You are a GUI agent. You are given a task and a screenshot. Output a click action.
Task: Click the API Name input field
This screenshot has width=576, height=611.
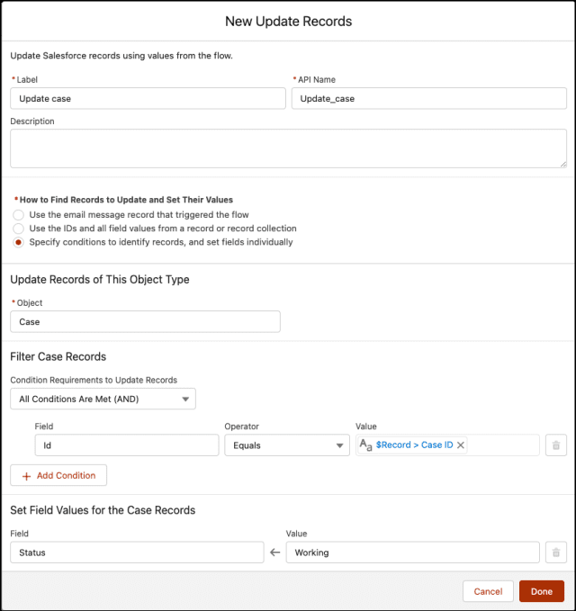(428, 98)
